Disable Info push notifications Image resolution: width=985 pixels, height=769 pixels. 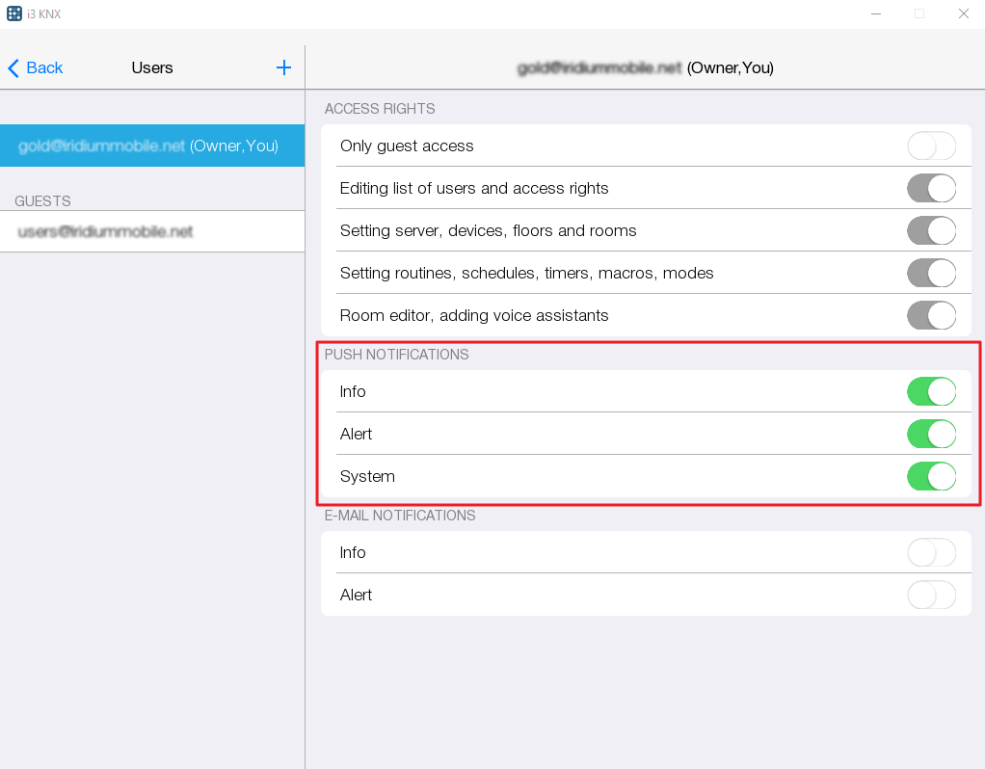pos(931,392)
